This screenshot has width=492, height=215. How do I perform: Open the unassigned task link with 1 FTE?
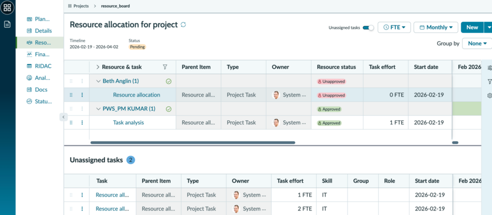pos(112,195)
